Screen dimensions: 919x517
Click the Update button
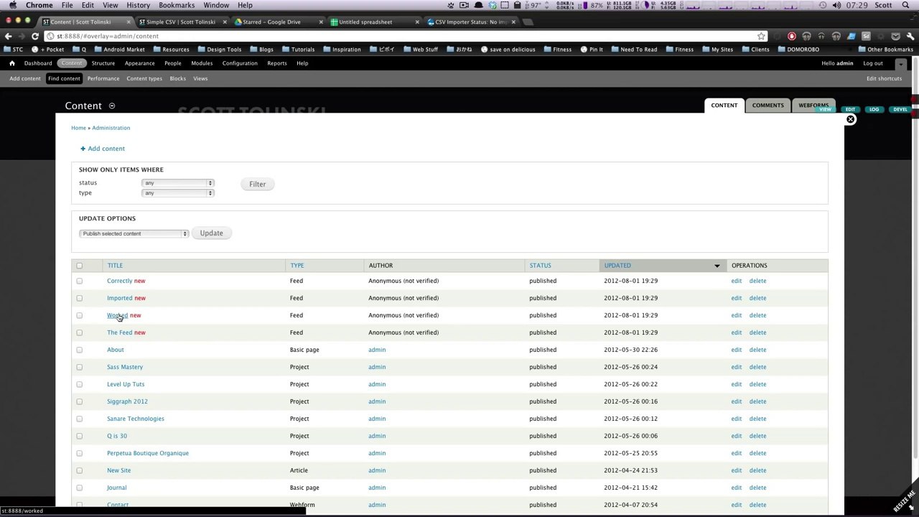click(x=211, y=233)
